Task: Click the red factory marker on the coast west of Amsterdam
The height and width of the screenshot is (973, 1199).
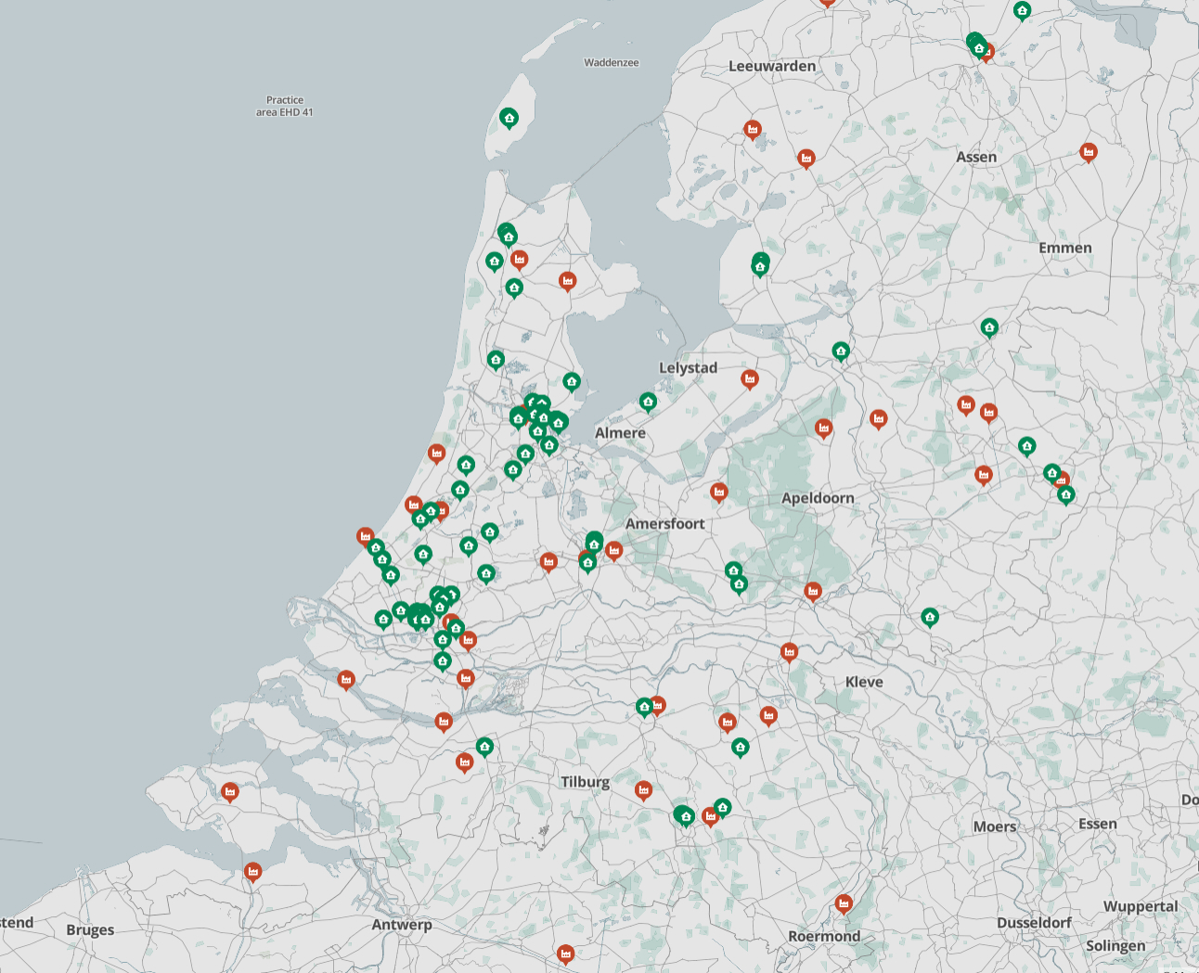Action: pos(436,453)
